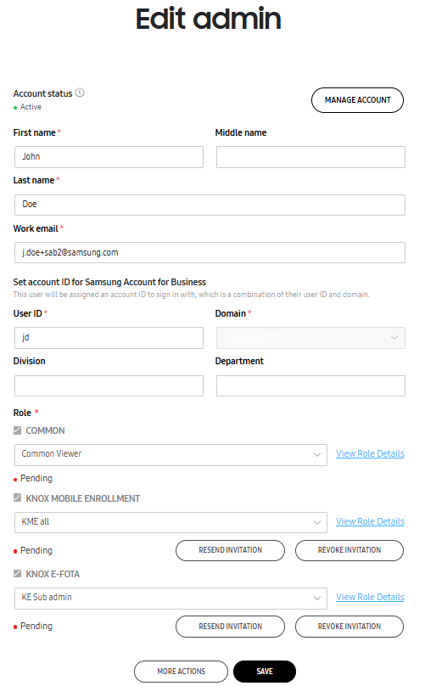Click the Division input field
Image resolution: width=425 pixels, height=686 pixels.
[109, 385]
